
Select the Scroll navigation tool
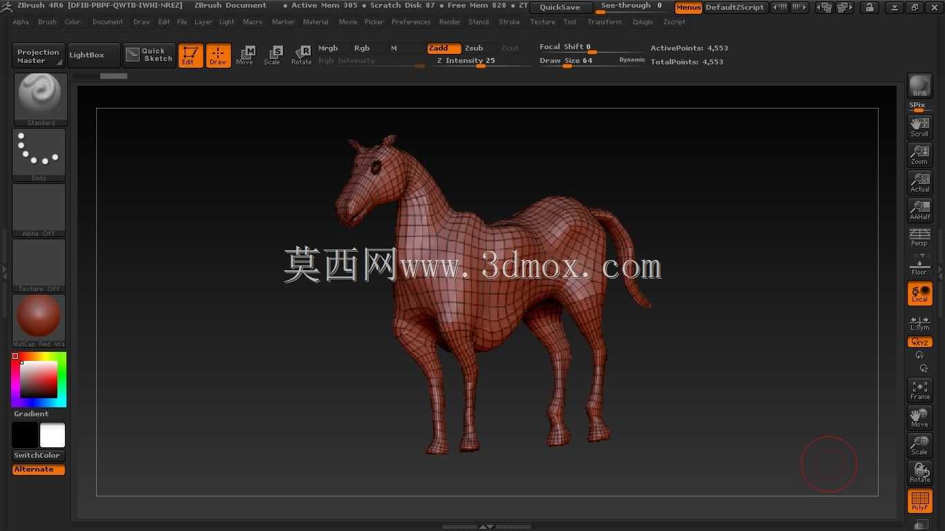pos(919,127)
